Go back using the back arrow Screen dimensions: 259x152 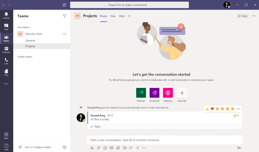pyautogui.click(x=4, y=5)
